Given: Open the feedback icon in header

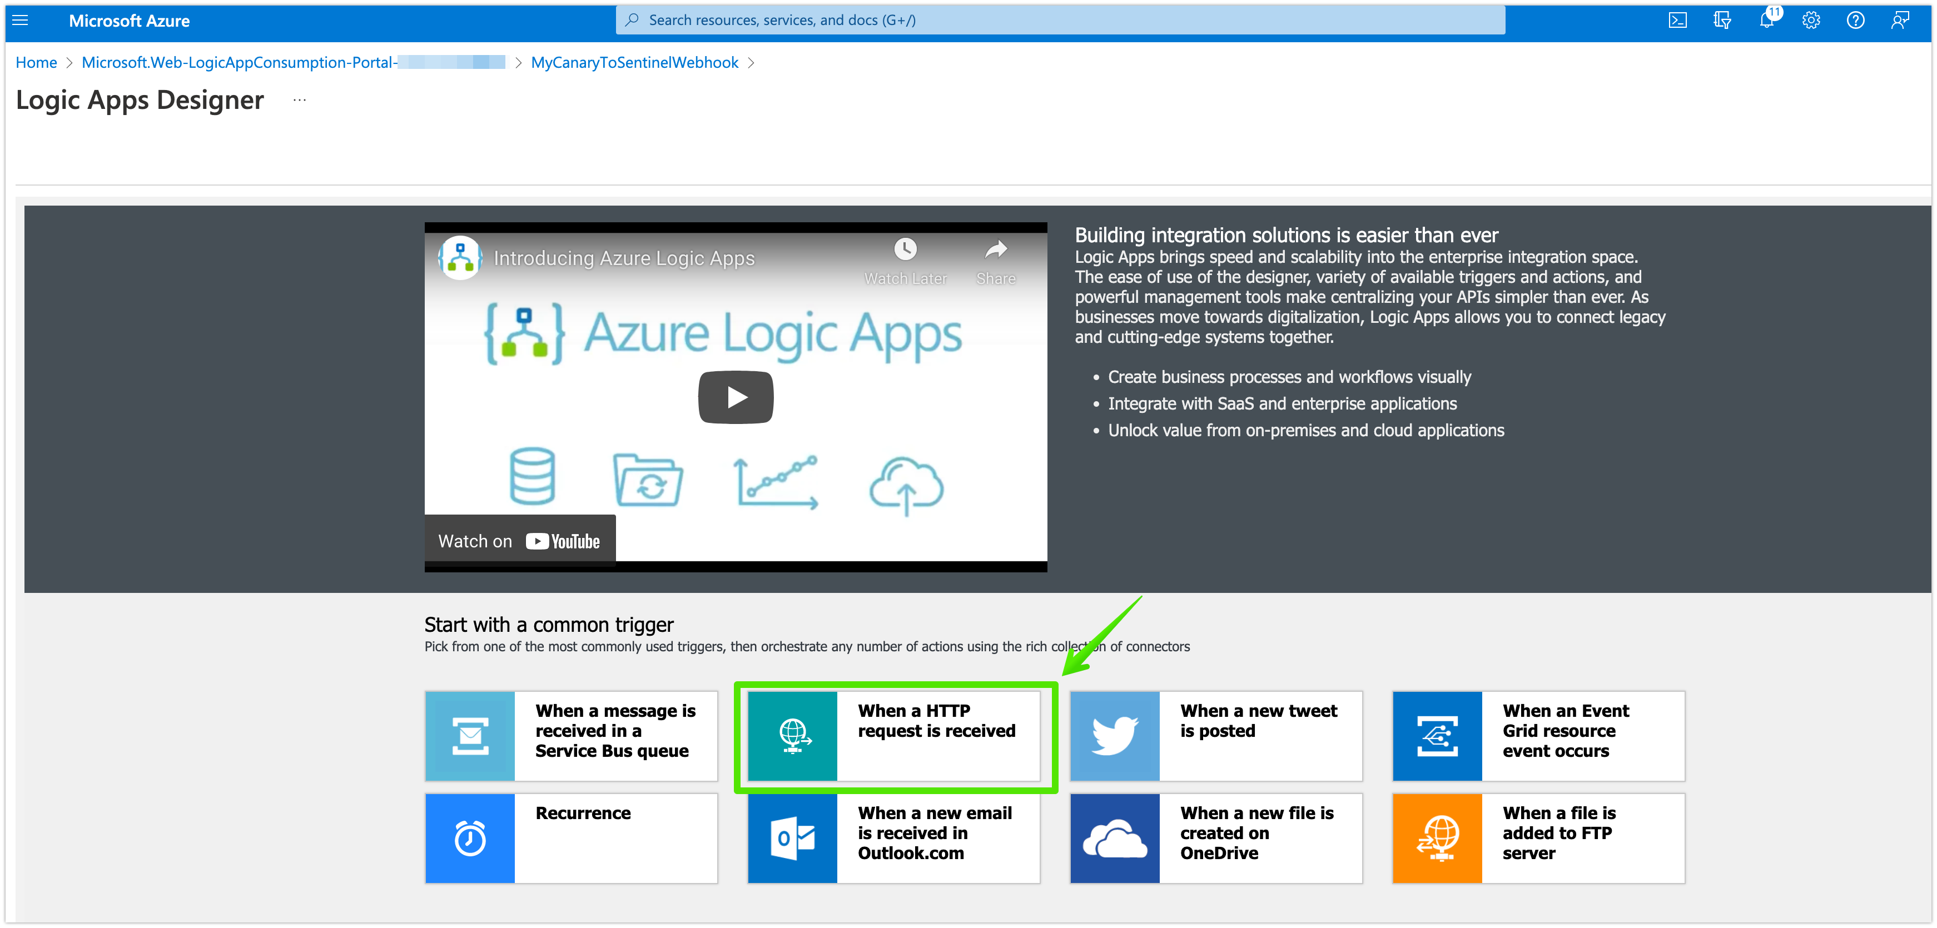Looking at the screenshot, I should (1899, 21).
